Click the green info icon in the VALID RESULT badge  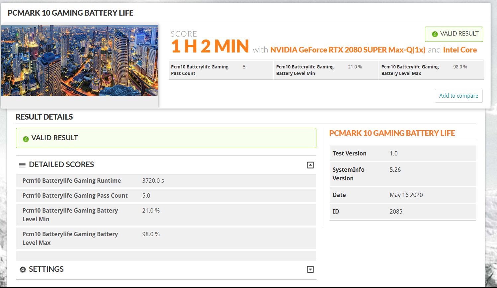click(x=435, y=34)
